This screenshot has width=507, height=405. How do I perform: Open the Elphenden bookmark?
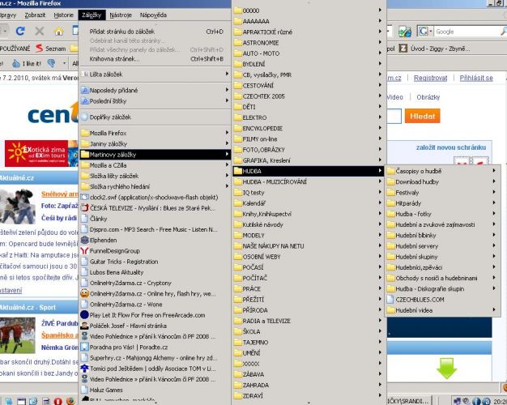[x=155, y=240]
